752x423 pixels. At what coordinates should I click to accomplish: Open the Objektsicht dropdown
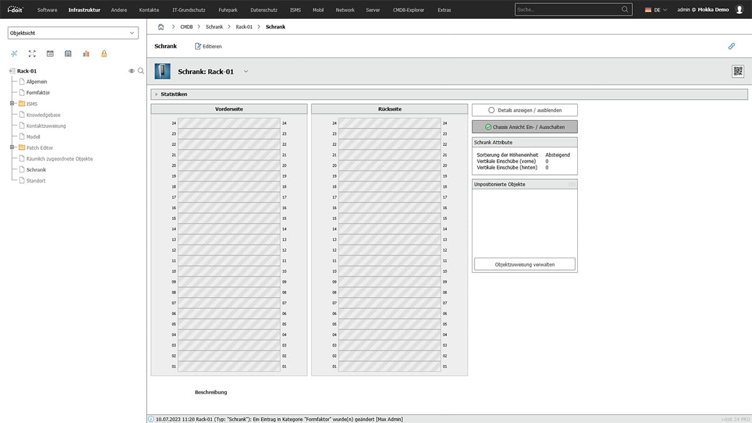click(x=73, y=33)
